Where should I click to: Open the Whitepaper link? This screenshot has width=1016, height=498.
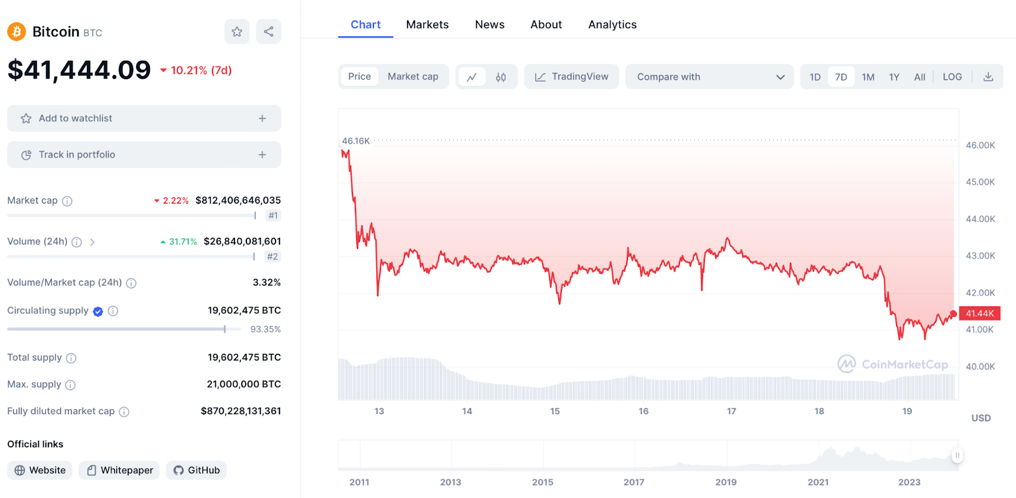(119, 470)
